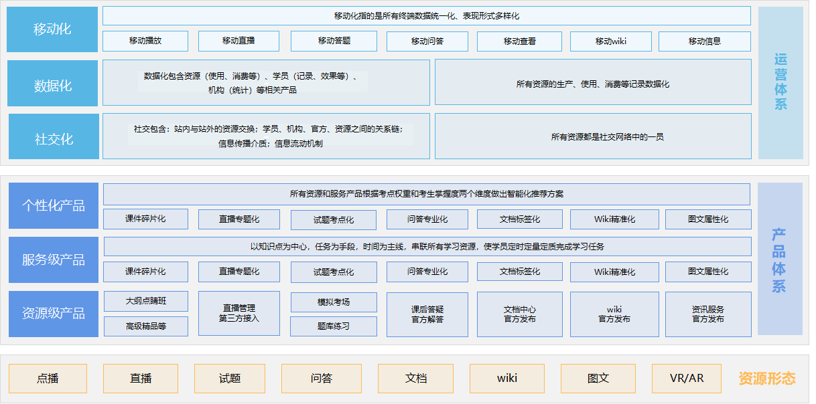Select the 数据化 header block
Image resolution: width=816 pixels, height=404 pixels.
(x=52, y=86)
